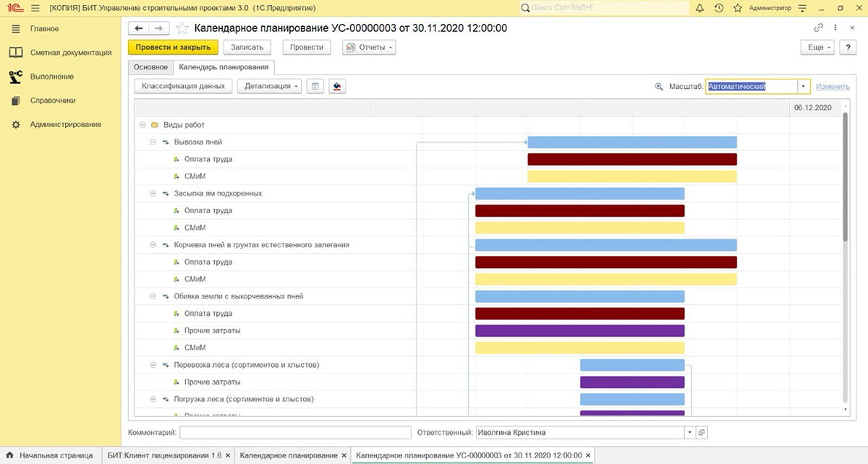Click the Записать button
The width and height of the screenshot is (868, 464).
(x=247, y=47)
